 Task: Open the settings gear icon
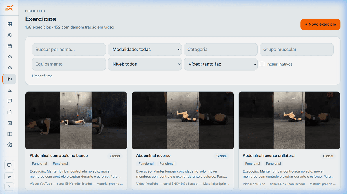10,145
